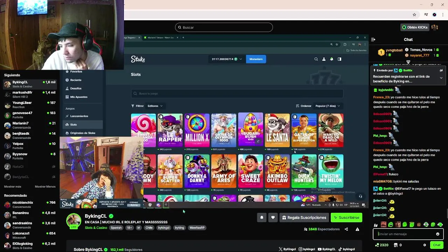The image size is (448, 252).
Task: Open the Stake search magnifier icon
Action: pyautogui.click(x=316, y=59)
